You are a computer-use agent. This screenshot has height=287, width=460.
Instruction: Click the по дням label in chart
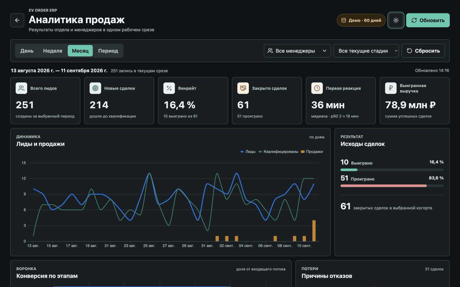click(317, 137)
